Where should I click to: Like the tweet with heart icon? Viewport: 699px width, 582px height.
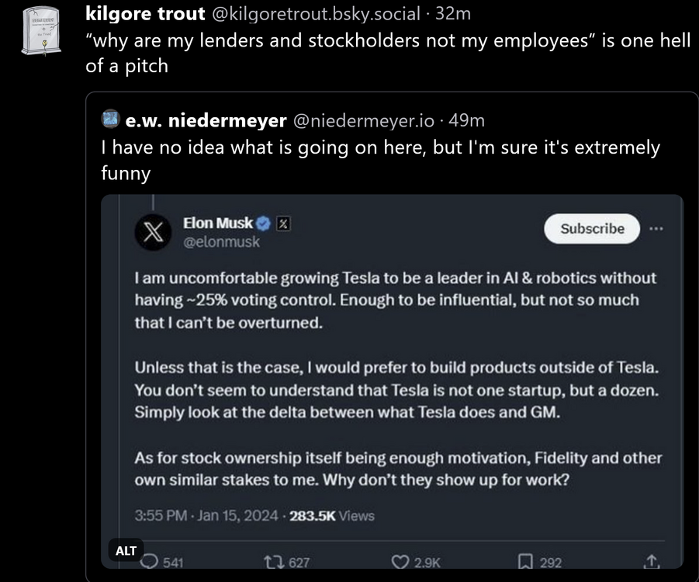click(x=400, y=562)
